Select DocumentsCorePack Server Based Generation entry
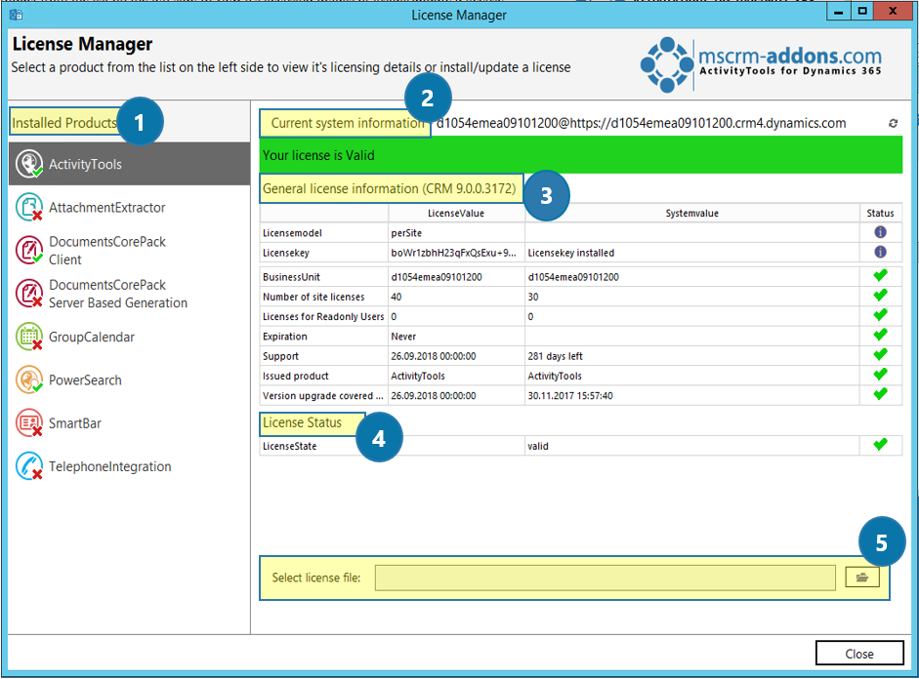919x679 pixels. (130, 294)
